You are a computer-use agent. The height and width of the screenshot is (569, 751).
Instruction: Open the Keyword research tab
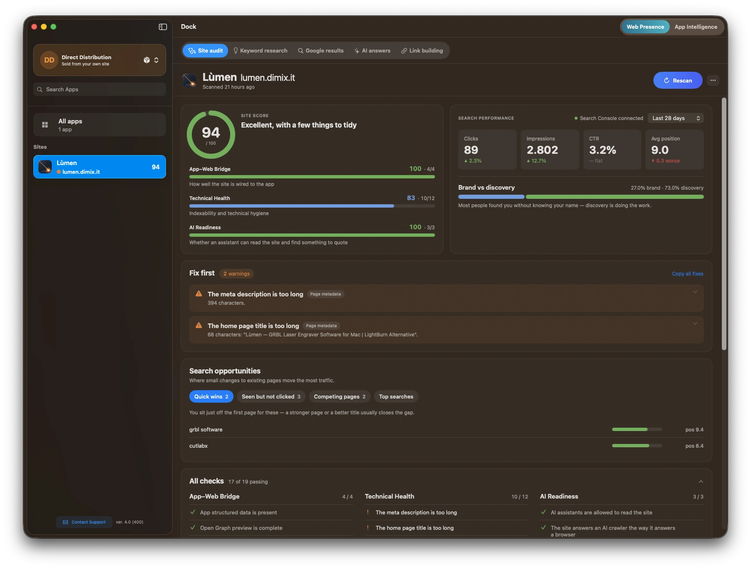(x=261, y=50)
